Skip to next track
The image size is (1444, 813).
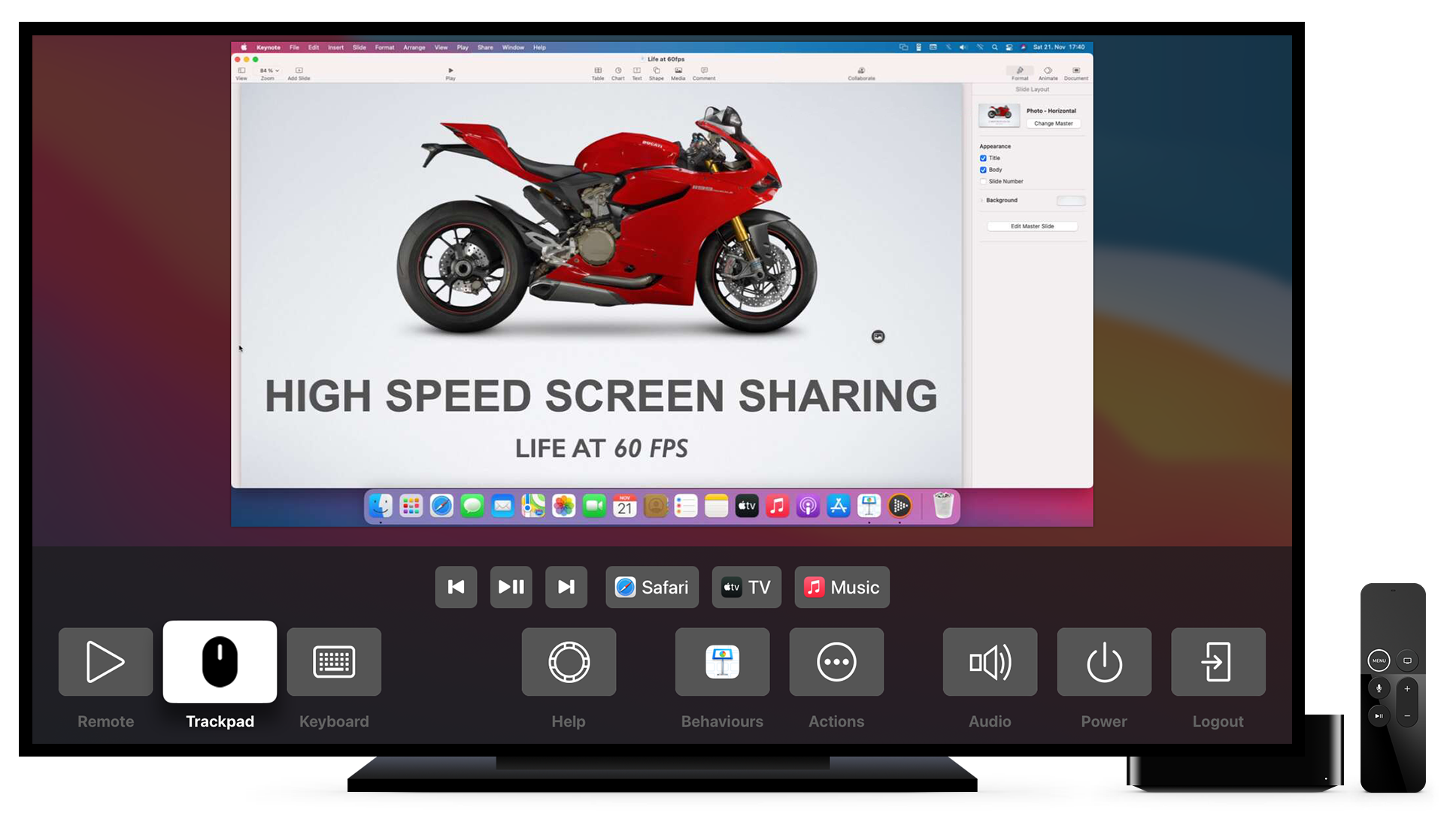tap(566, 587)
